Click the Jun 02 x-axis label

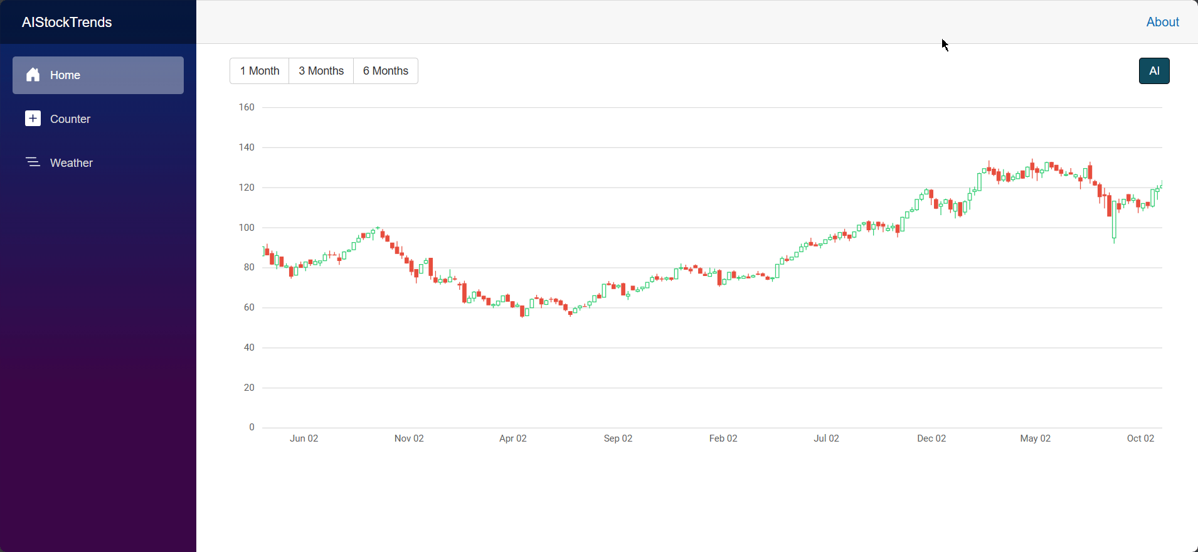pyautogui.click(x=304, y=438)
